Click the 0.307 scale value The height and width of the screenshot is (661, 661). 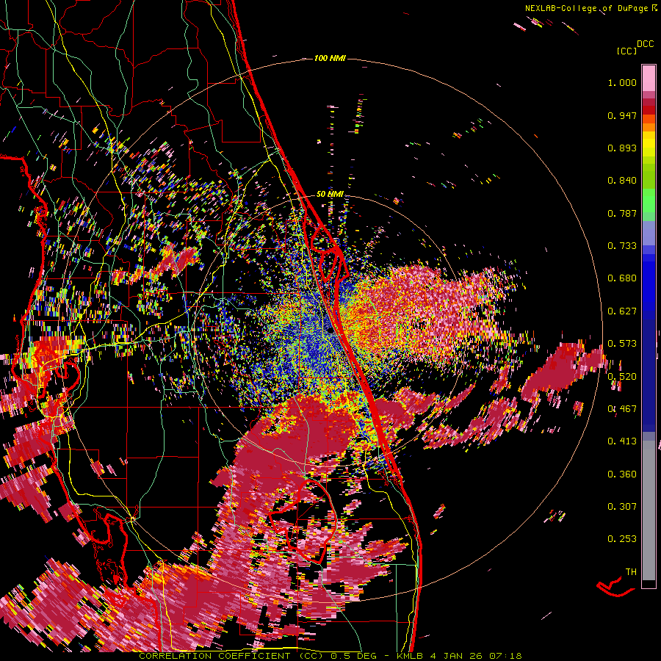622,507
